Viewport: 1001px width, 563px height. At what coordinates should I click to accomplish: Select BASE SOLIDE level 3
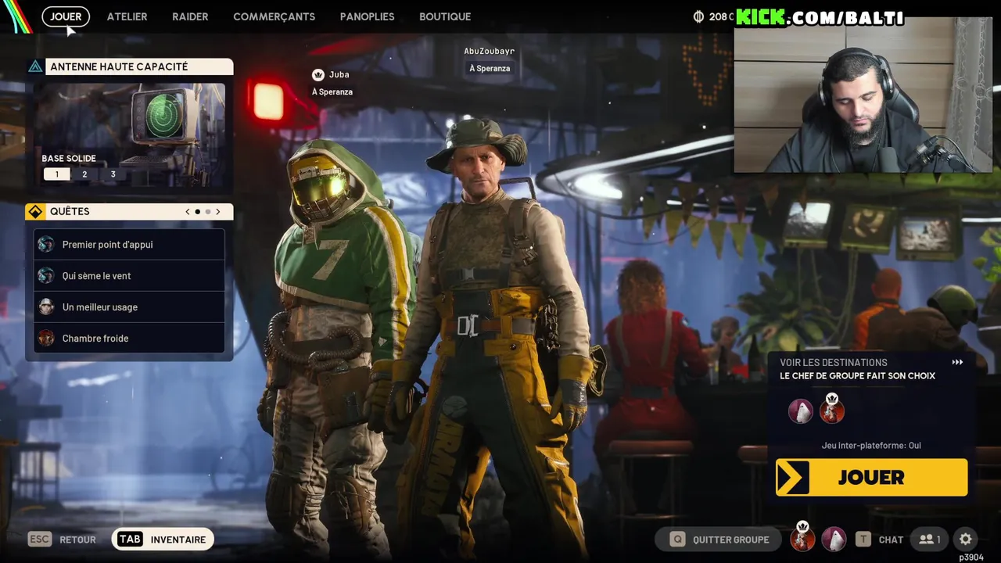coord(113,174)
